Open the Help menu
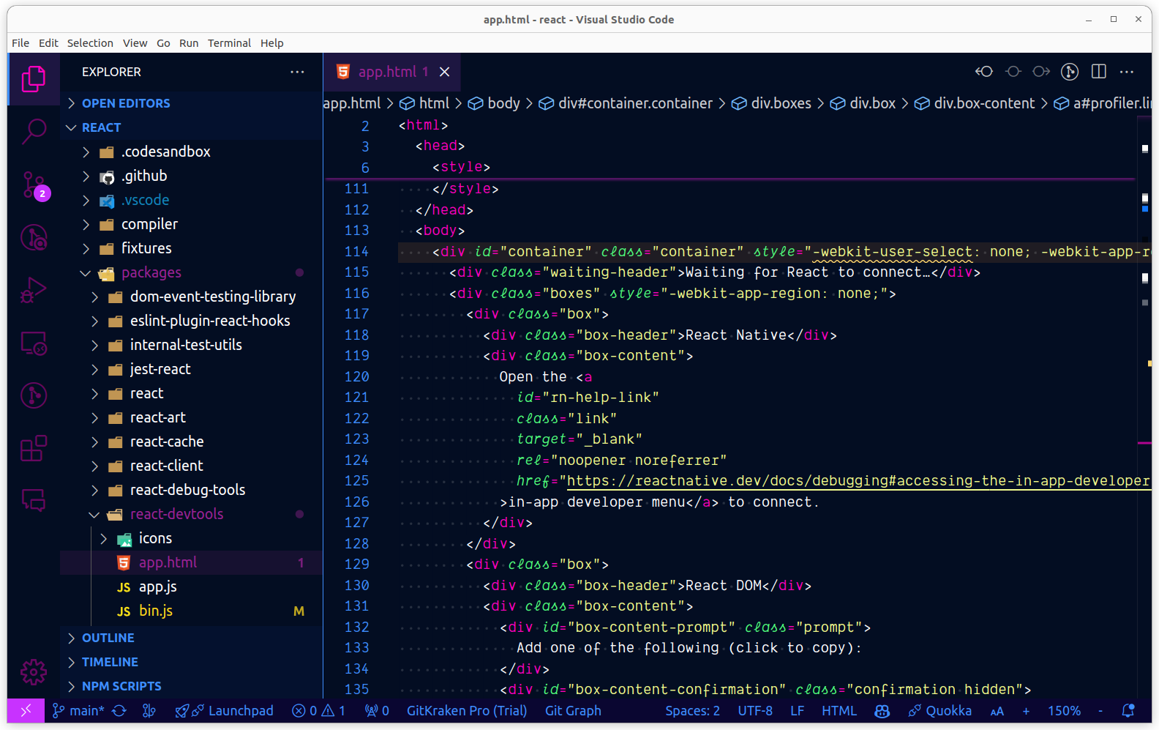 click(271, 43)
